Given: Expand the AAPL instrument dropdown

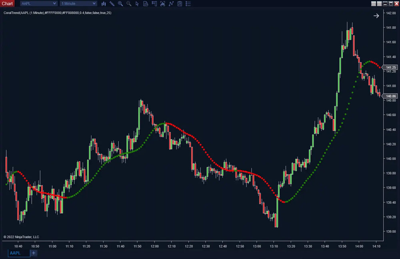Looking at the screenshot, I should click(54, 4).
